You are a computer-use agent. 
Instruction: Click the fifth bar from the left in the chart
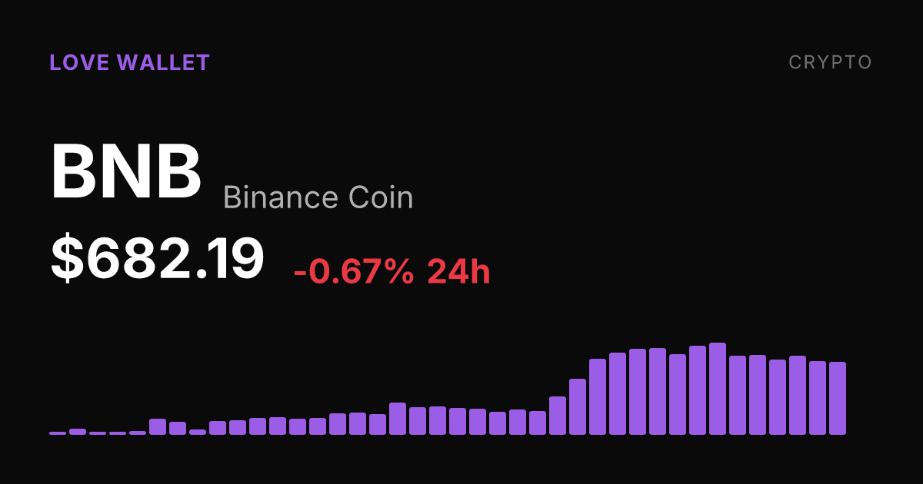[x=138, y=433]
